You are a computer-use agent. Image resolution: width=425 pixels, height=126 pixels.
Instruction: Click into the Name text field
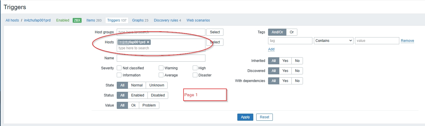coord(161,58)
